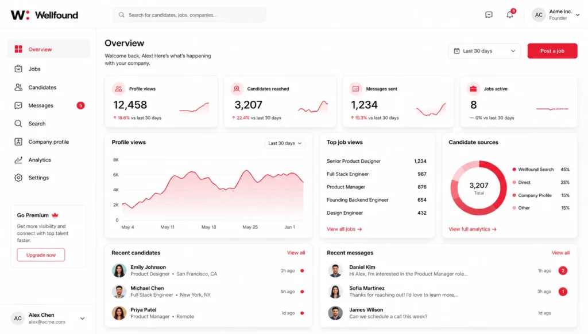Click Sofia Martinez's avatar

click(335, 292)
